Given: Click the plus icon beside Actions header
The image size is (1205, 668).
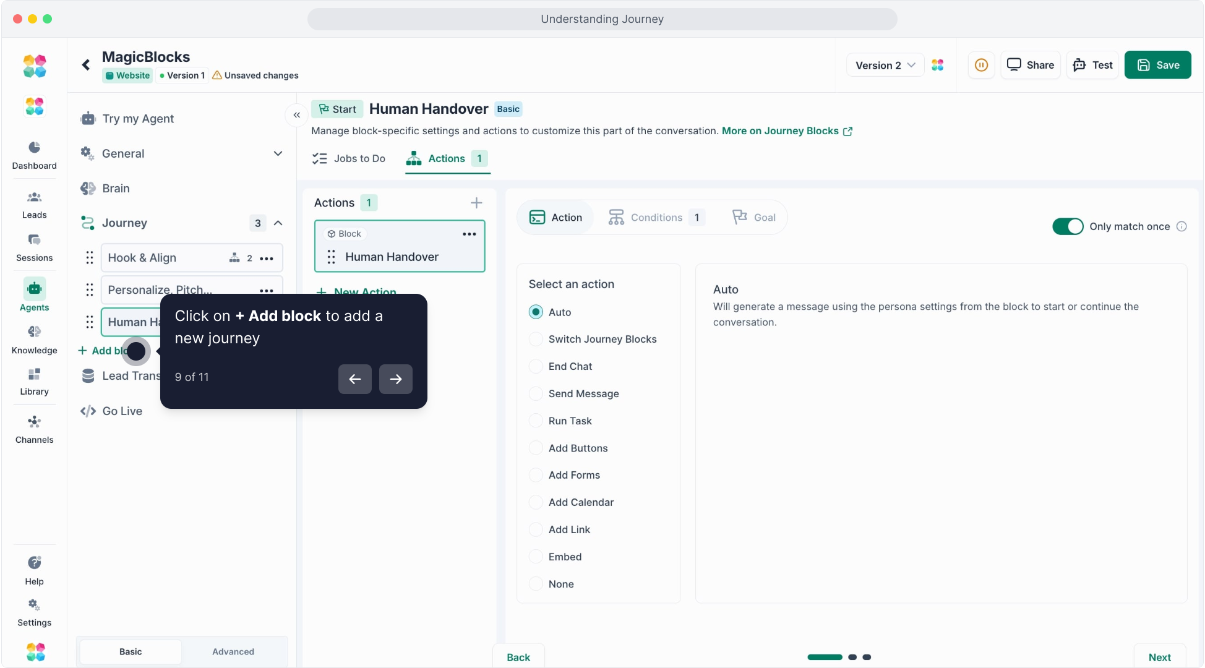Looking at the screenshot, I should 476,203.
